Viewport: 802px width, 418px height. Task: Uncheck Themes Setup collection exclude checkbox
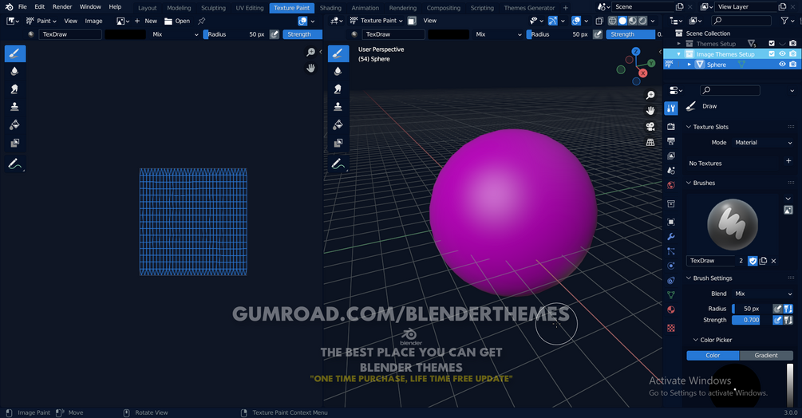[x=772, y=43]
